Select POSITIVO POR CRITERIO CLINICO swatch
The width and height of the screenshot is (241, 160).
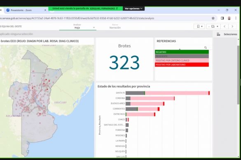[x=182, y=60]
